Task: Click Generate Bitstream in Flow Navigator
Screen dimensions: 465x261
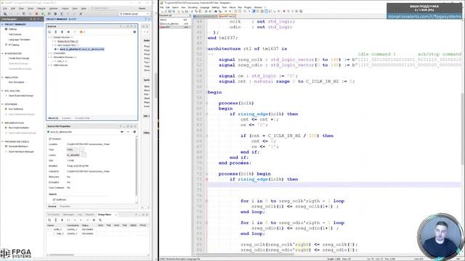Action: click(x=18, y=146)
